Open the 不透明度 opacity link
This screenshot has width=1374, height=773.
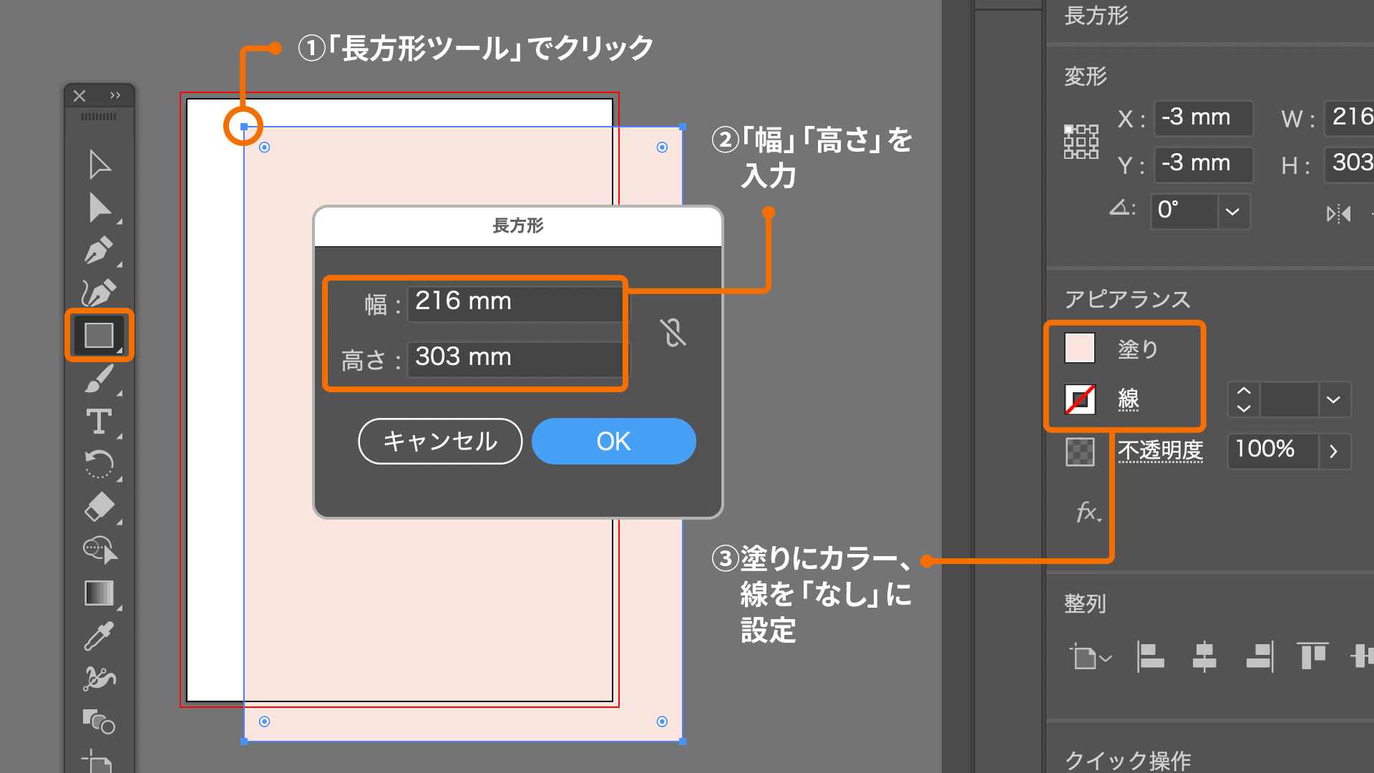click(1160, 450)
